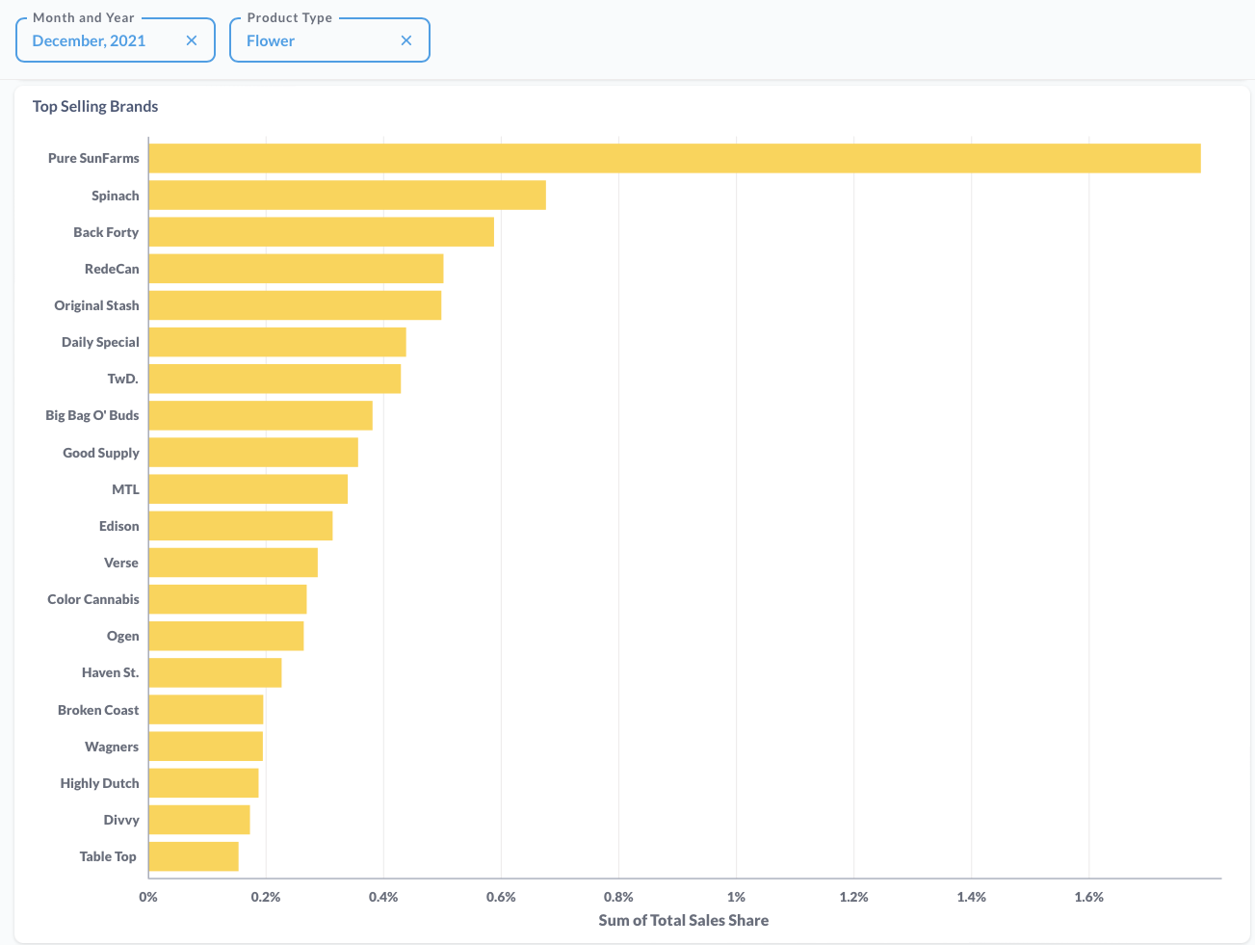1255x945 pixels.
Task: Select the MTL bar
Action: (248, 488)
